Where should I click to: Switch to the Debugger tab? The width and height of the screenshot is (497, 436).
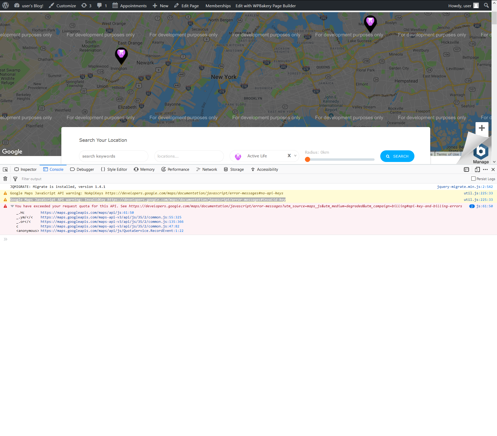[x=82, y=169]
